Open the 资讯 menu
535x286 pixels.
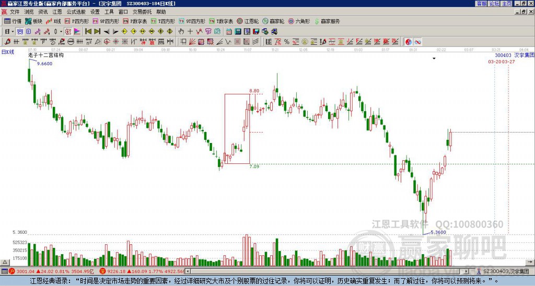[x=43, y=12]
